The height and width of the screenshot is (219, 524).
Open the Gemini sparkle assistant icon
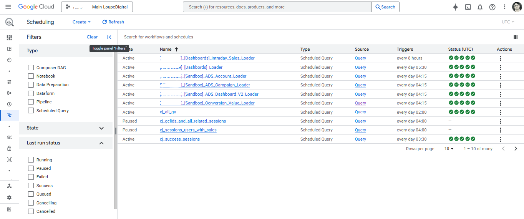click(x=455, y=7)
